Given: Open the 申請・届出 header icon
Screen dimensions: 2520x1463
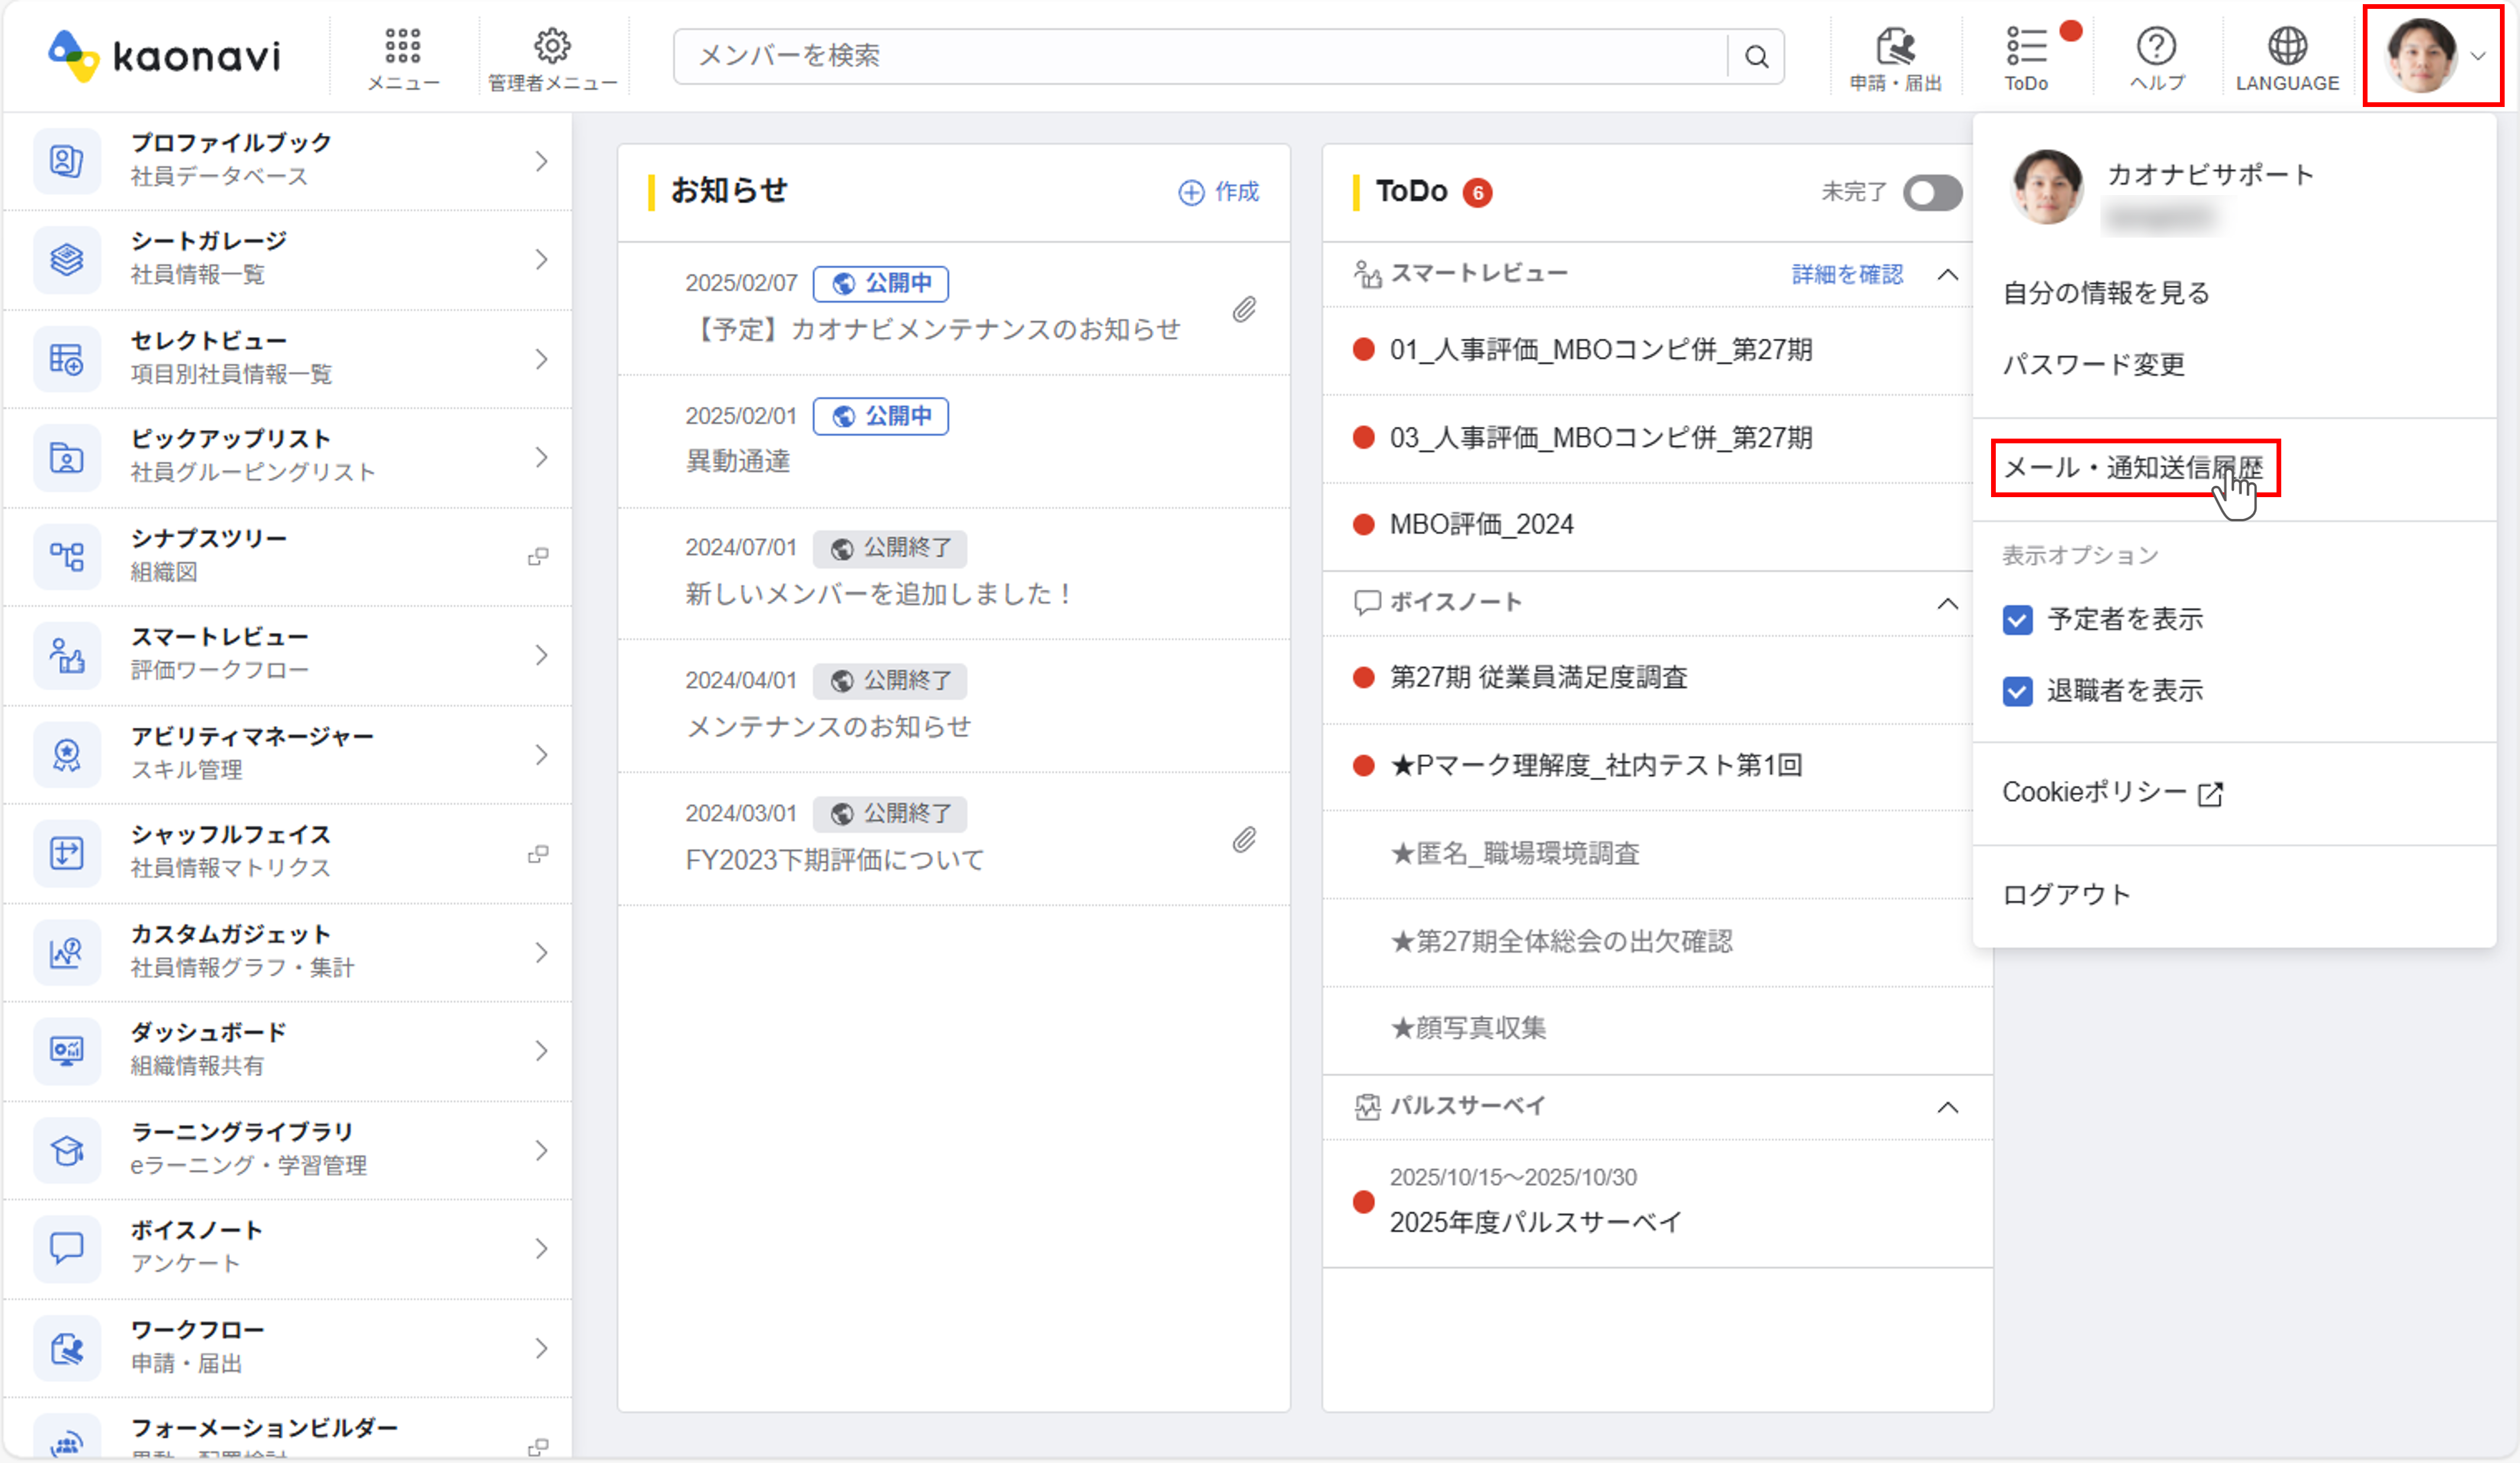Looking at the screenshot, I should point(1895,47).
